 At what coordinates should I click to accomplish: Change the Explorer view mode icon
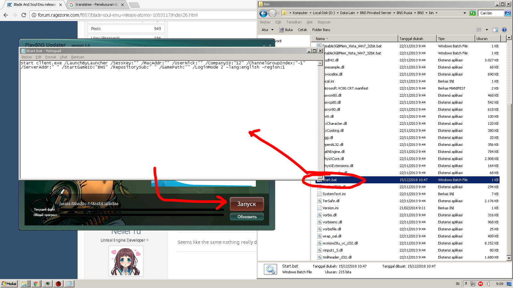[x=479, y=30]
